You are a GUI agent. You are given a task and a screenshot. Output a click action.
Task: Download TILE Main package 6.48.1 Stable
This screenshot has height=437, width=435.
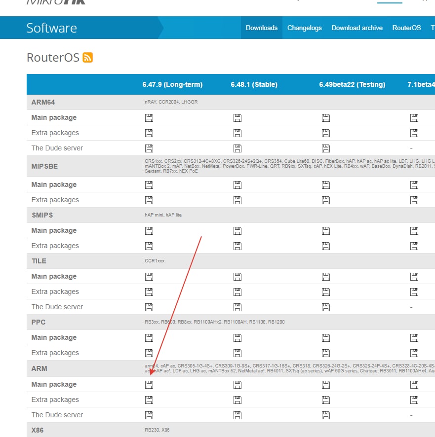tap(237, 277)
